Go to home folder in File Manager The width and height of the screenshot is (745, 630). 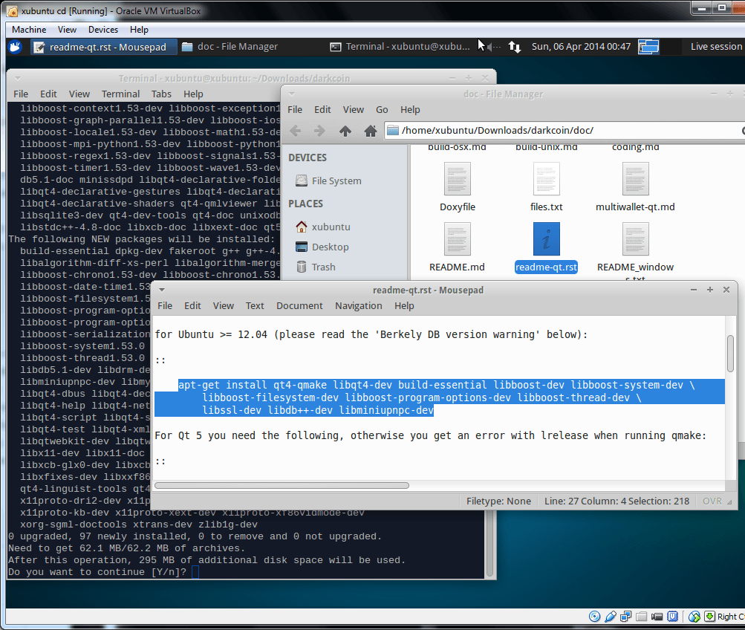coord(370,130)
